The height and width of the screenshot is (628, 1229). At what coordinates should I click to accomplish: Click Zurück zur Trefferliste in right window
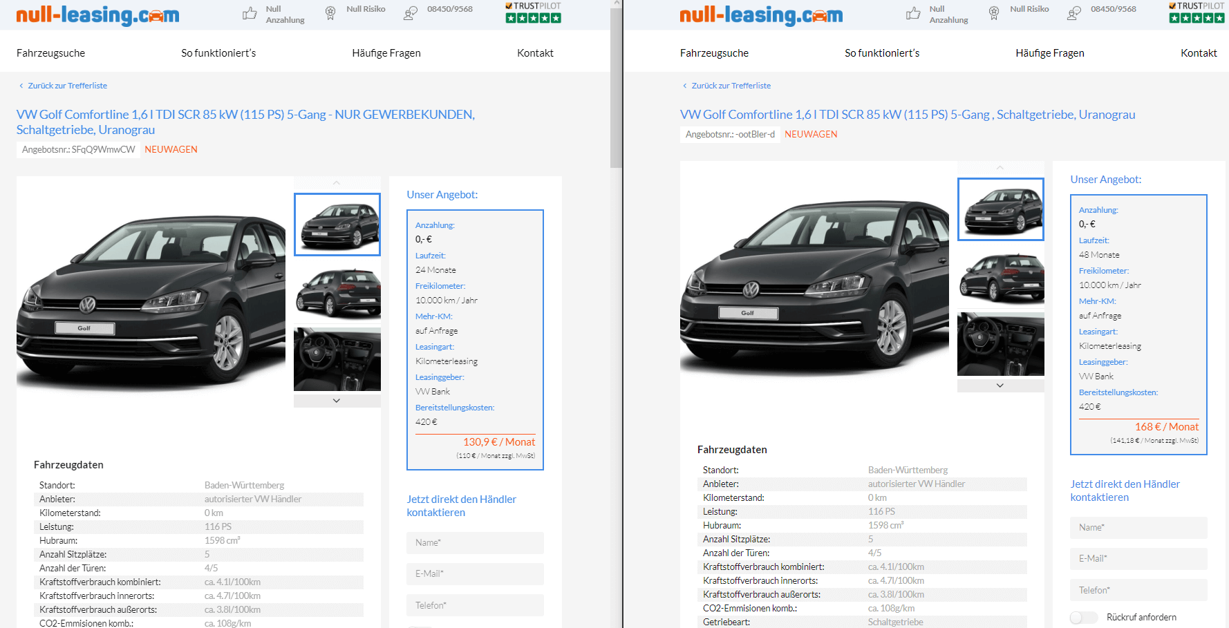(726, 86)
